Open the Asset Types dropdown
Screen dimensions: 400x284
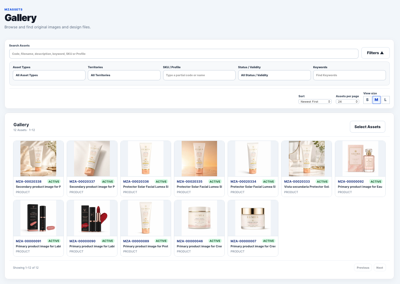click(x=49, y=75)
